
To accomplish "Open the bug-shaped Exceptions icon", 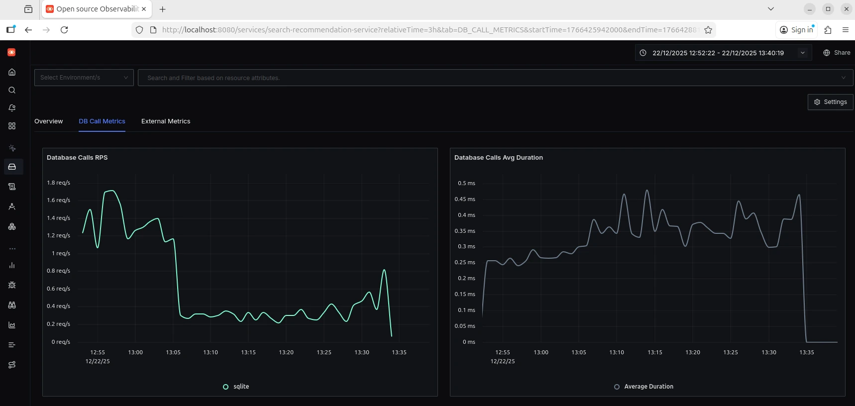I will pyautogui.click(x=12, y=285).
